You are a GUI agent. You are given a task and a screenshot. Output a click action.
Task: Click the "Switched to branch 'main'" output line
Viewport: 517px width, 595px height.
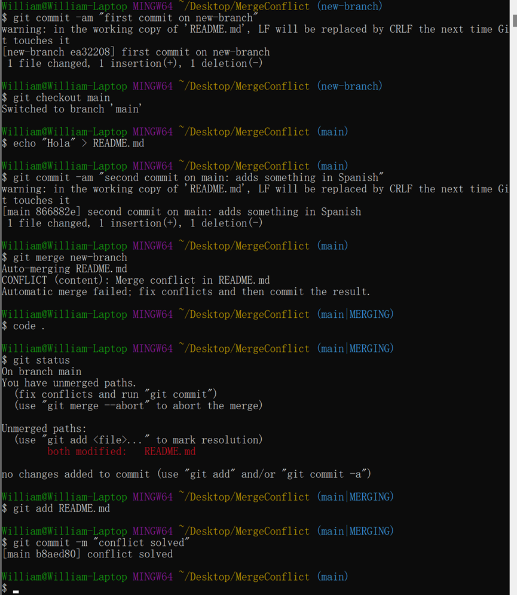point(72,109)
